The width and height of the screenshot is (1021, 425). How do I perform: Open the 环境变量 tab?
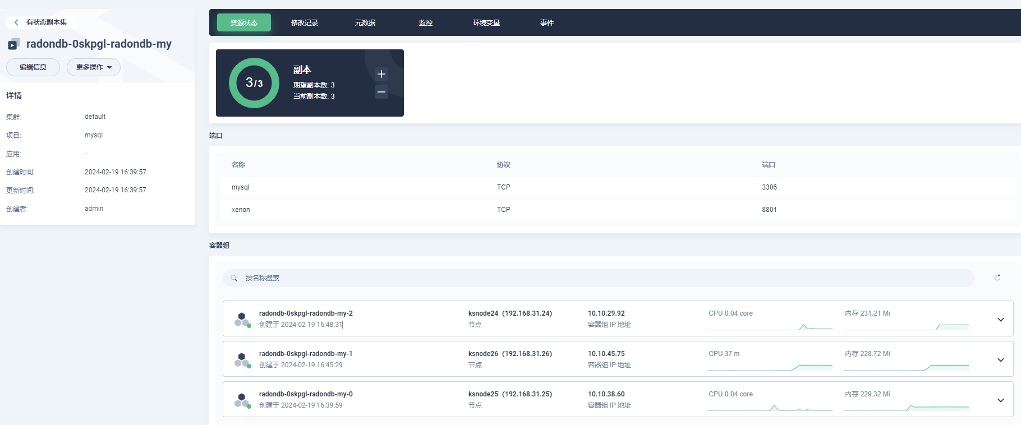pyautogui.click(x=486, y=22)
